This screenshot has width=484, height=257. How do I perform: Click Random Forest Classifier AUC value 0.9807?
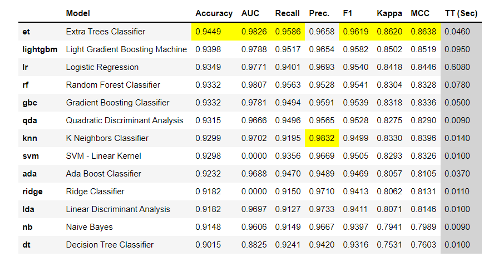253,85
